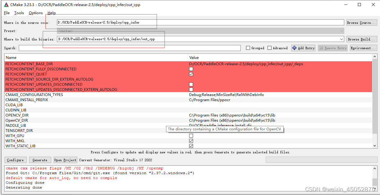Viewport: 380px width, 195px height.
Task: Check the WITH_GPU value checkbox
Action: [x=191, y=136]
